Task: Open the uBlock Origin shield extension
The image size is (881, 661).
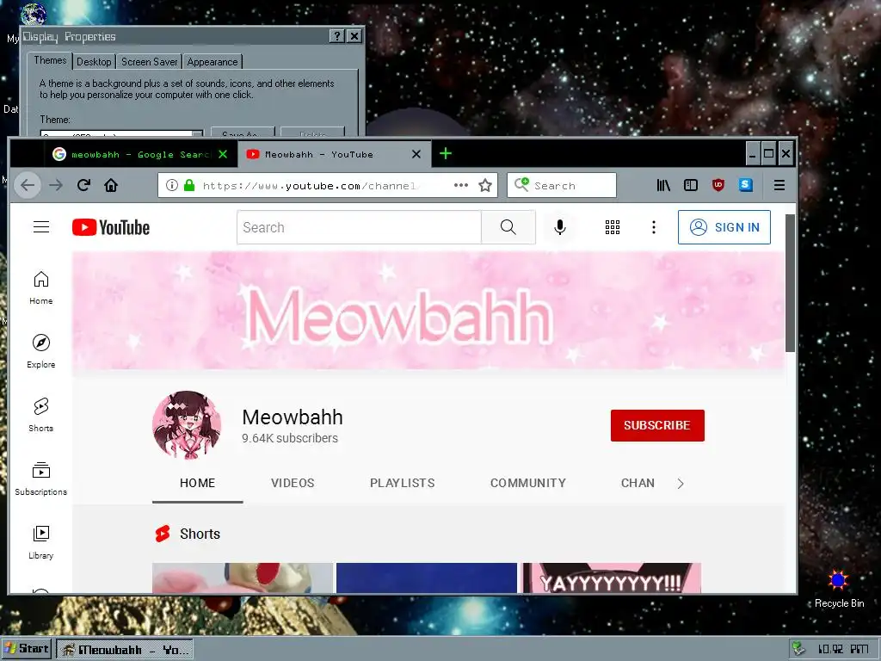Action: pyautogui.click(x=718, y=185)
